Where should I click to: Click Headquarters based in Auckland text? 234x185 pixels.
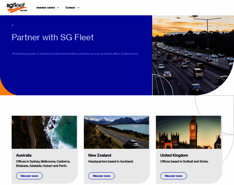pos(111,162)
